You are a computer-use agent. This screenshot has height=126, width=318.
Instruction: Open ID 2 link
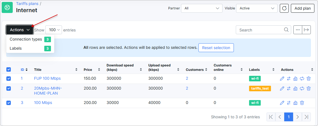click(22, 88)
